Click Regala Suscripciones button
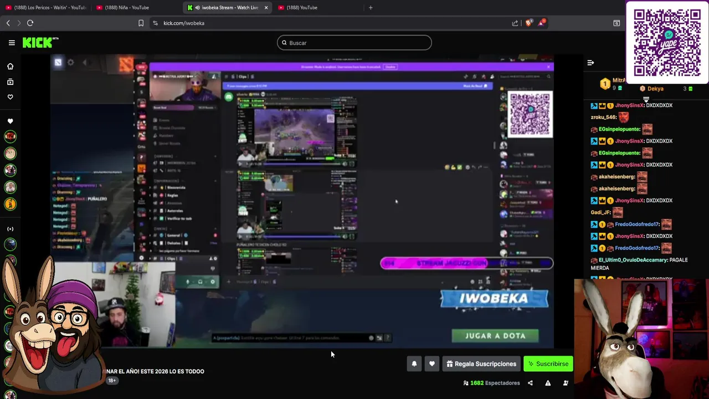The width and height of the screenshot is (709, 399). [x=481, y=364]
